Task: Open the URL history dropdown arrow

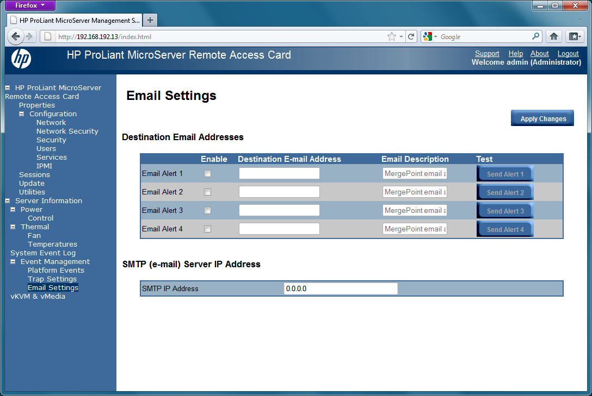Action: tap(401, 36)
